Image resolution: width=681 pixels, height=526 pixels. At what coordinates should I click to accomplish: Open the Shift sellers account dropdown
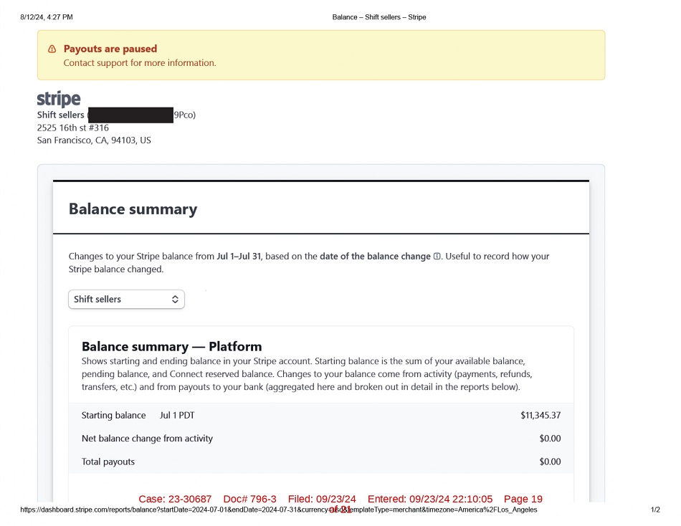click(126, 300)
